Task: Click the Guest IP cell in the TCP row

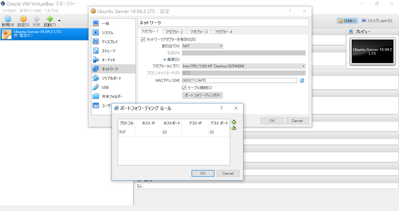Action: (195, 132)
